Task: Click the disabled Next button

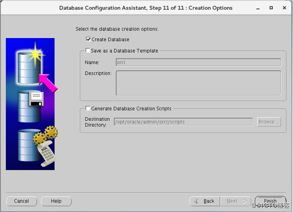Action: click(x=236, y=201)
